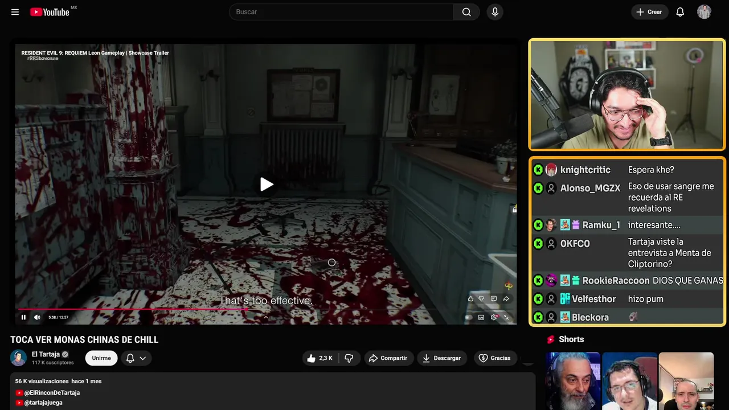This screenshot has height=410, width=729.
Task: Open the @ElRinconDeTartaja link
Action: click(x=52, y=393)
